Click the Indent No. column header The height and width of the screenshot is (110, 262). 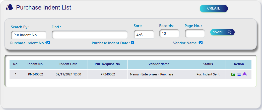click(36, 64)
